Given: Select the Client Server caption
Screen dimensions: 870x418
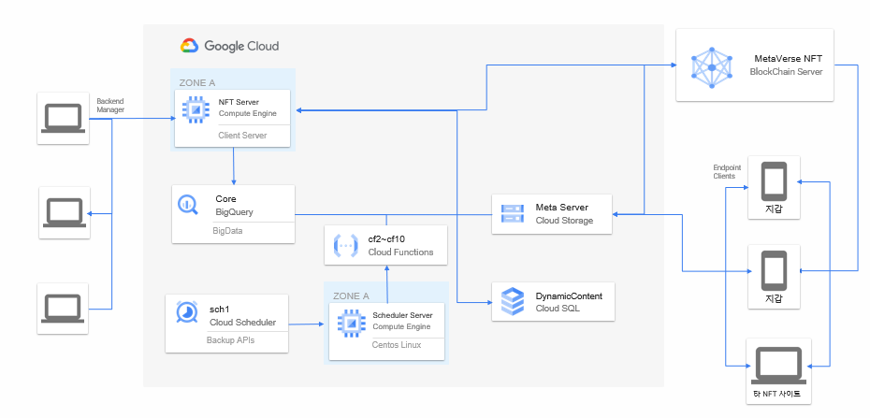Looking at the screenshot, I should click(x=242, y=136).
